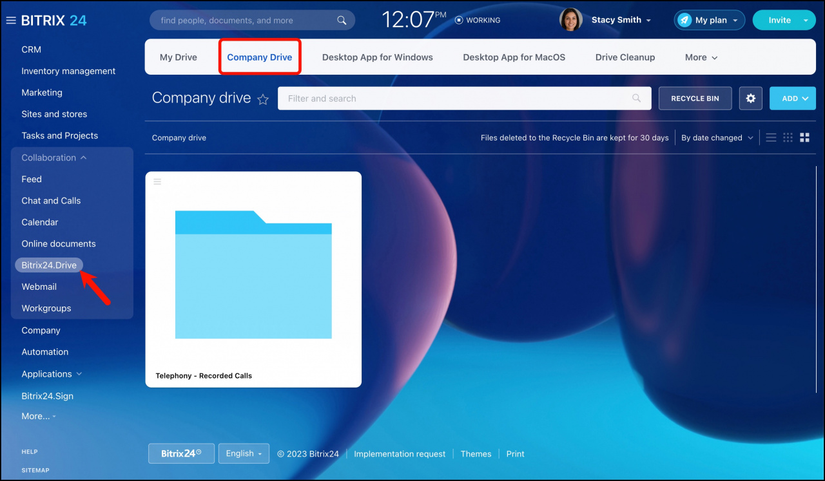This screenshot has height=481, width=825.
Task: Click the Telephony - Recorded Calls folder name
Action: 204,375
